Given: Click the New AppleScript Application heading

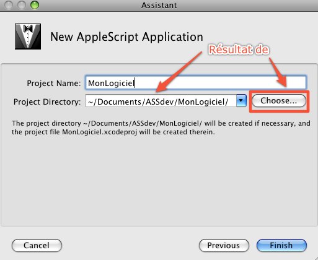Looking at the screenshot, I should pyautogui.click(x=126, y=37).
